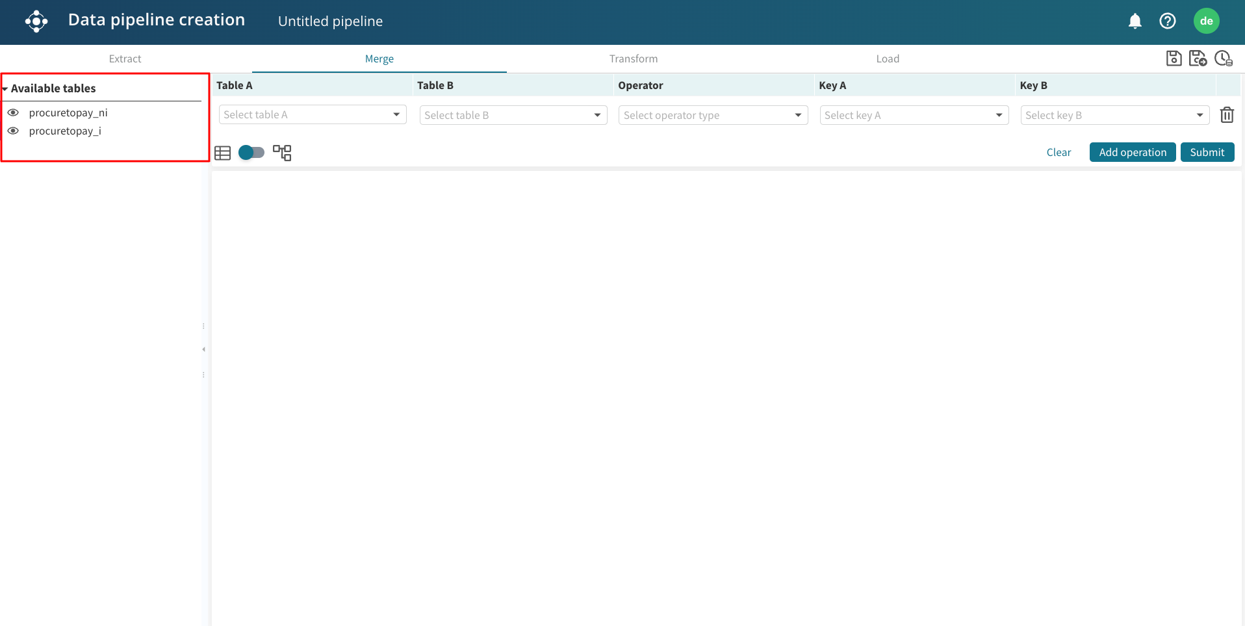This screenshot has height=626, width=1245.
Task: Open the user avatar 'de' menu
Action: click(1206, 21)
